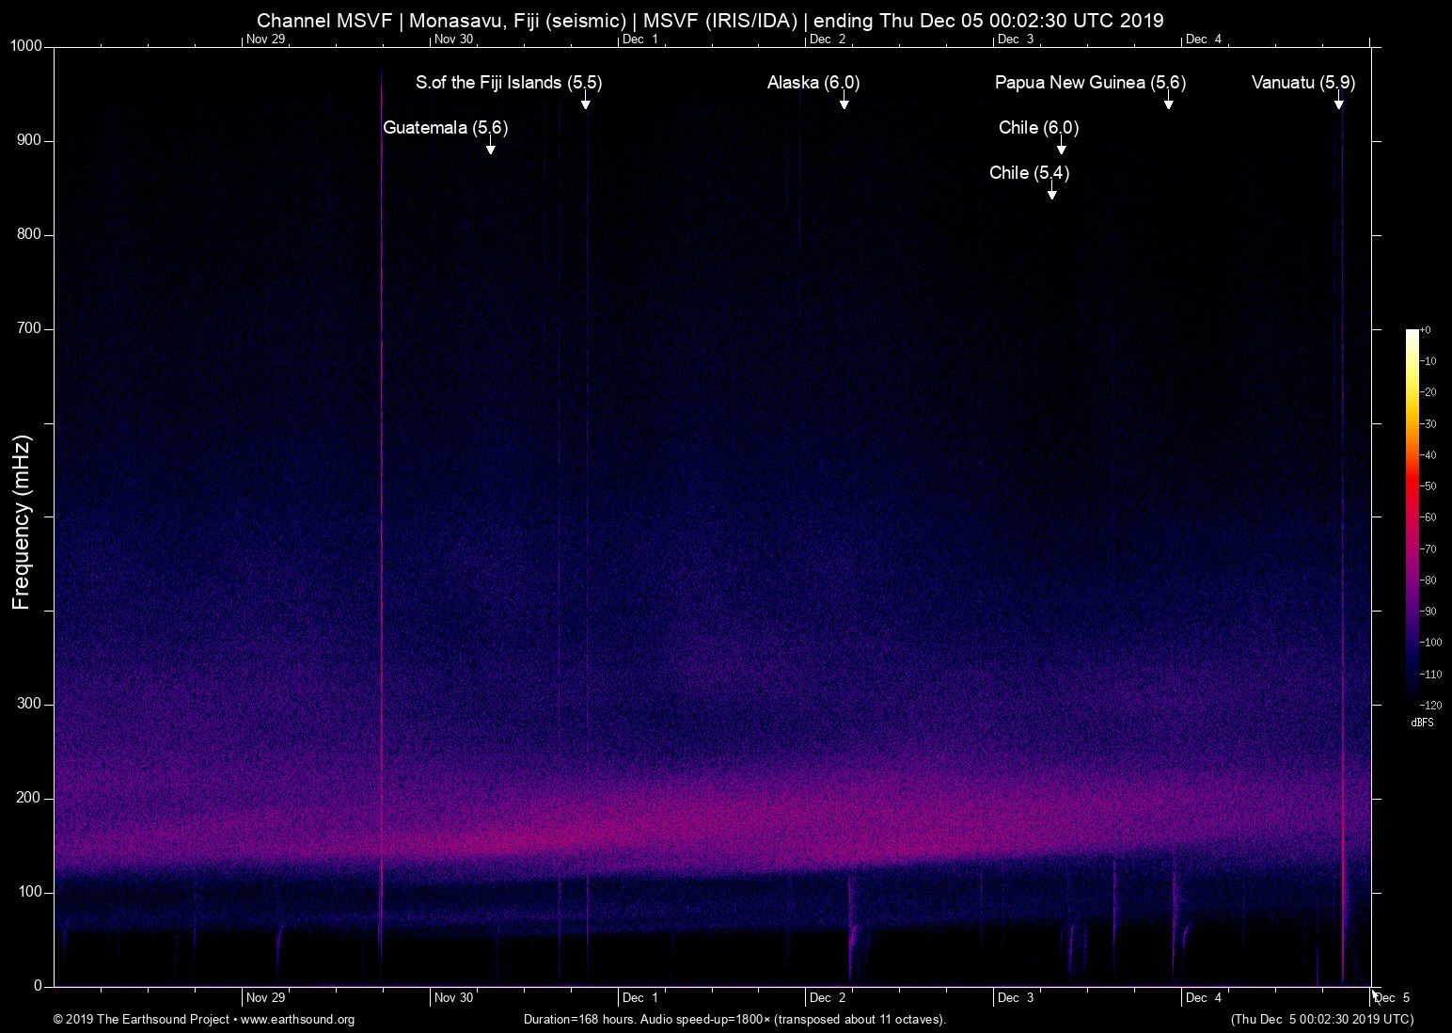Screen dimensions: 1452x1033
Task: Select the 1000 frequency tick label
Action: click(x=26, y=46)
